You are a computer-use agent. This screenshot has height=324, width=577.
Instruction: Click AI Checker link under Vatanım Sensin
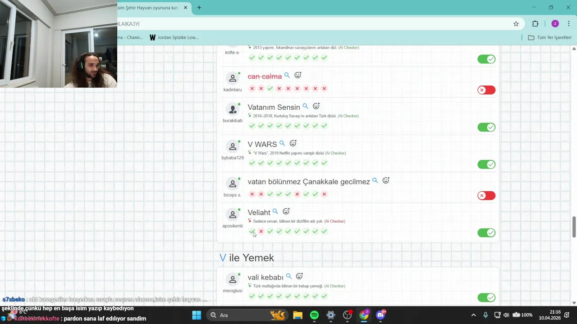point(348,116)
